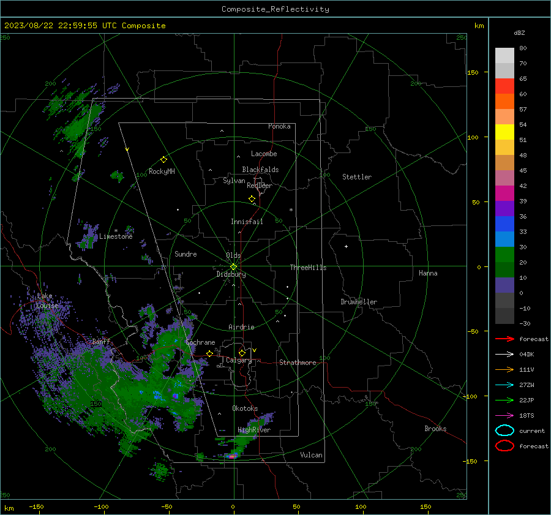The image size is (551, 515).
Task: Click the Limestone label
Action: [x=116, y=236]
